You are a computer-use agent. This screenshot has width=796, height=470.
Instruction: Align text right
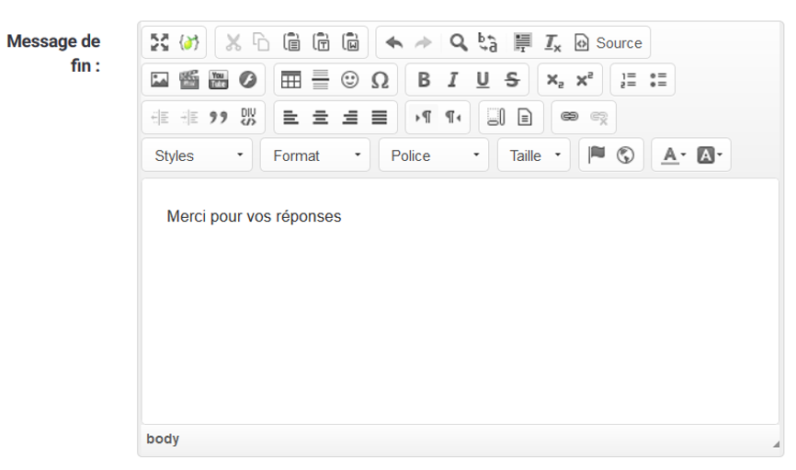(x=350, y=118)
